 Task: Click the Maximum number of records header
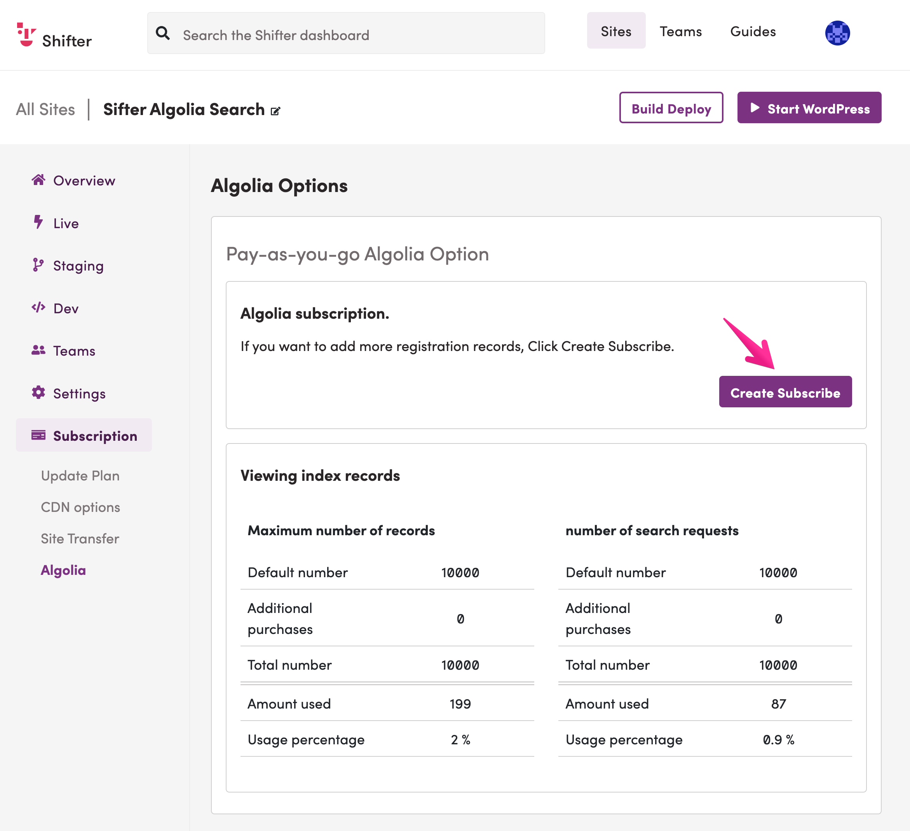pos(341,531)
